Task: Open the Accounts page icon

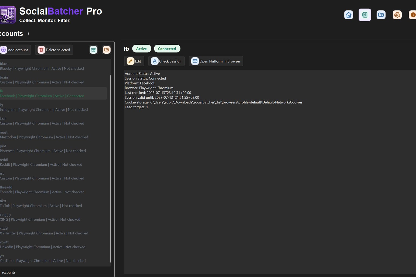Action: (365, 15)
